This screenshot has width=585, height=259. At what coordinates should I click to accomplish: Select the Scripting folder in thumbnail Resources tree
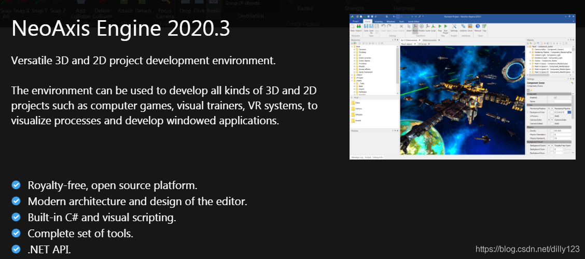(x=361, y=52)
